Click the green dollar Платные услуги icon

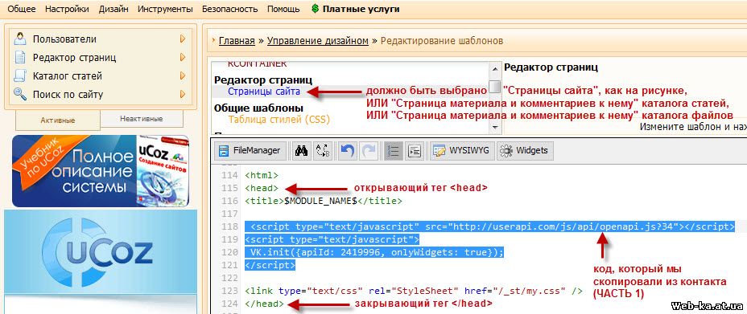pyautogui.click(x=315, y=9)
